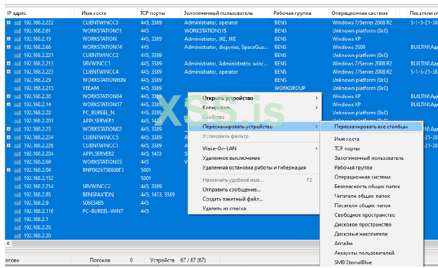Choose 'Удаленное выключение' menu entry
Viewport: 438px width, 268px height.
tap(254, 158)
